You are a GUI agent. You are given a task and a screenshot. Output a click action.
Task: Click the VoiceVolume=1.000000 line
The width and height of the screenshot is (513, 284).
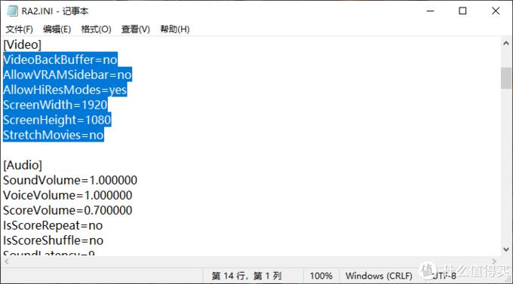click(67, 195)
